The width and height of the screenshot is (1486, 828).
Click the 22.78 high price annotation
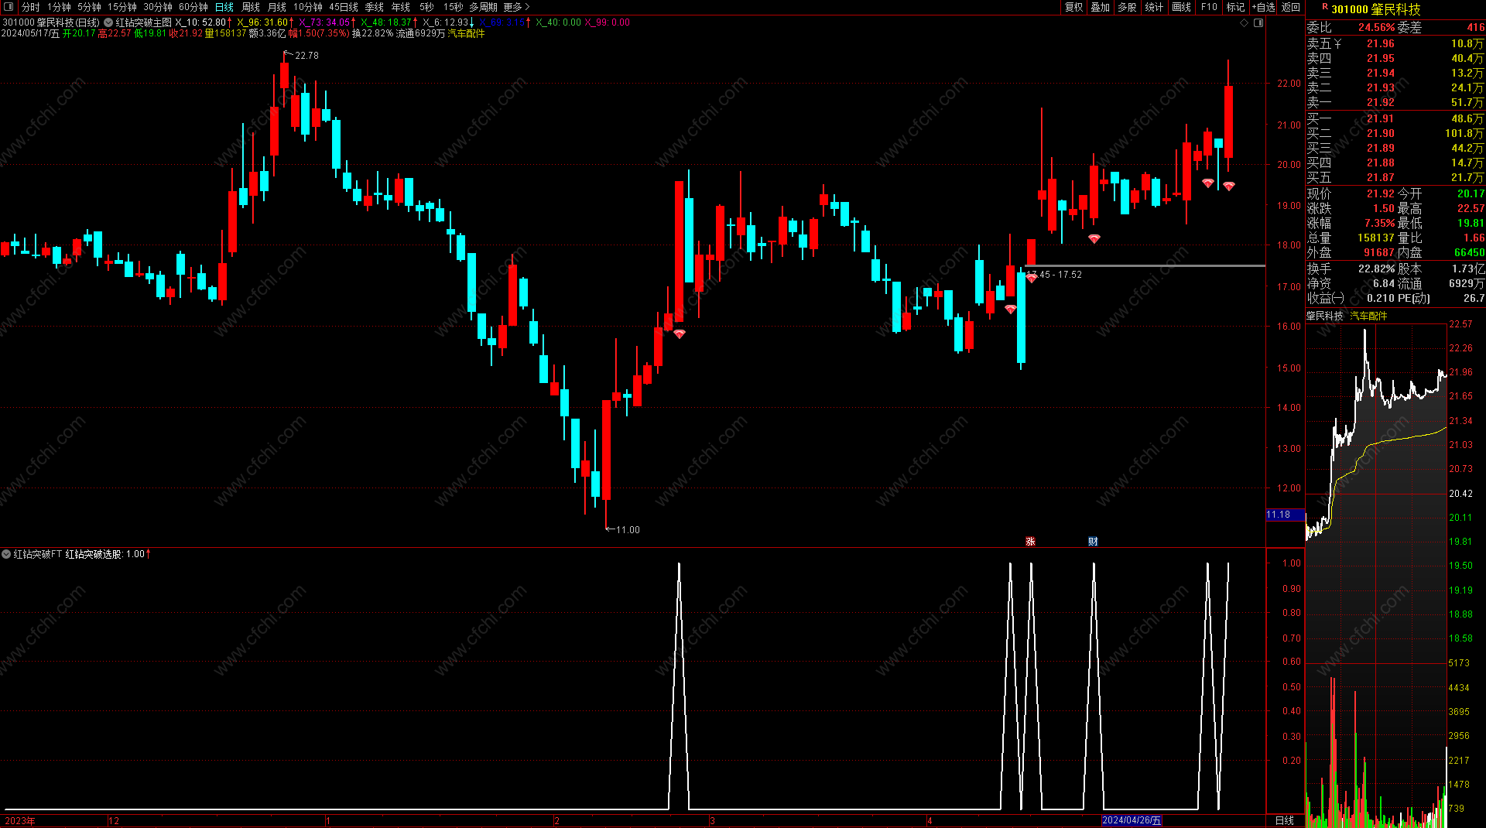(x=306, y=56)
